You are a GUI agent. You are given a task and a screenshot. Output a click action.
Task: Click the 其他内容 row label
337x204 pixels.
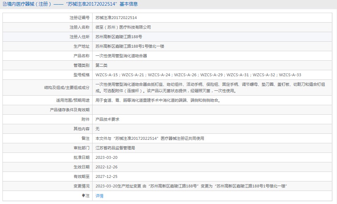[82, 129]
